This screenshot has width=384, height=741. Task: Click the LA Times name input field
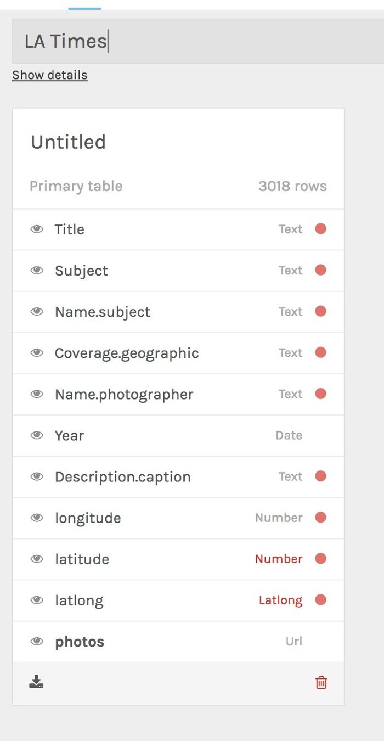(x=197, y=41)
